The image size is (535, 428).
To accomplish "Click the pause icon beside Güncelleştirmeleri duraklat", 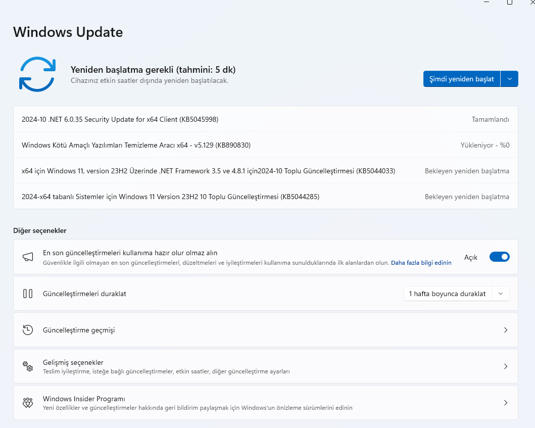I will point(28,294).
